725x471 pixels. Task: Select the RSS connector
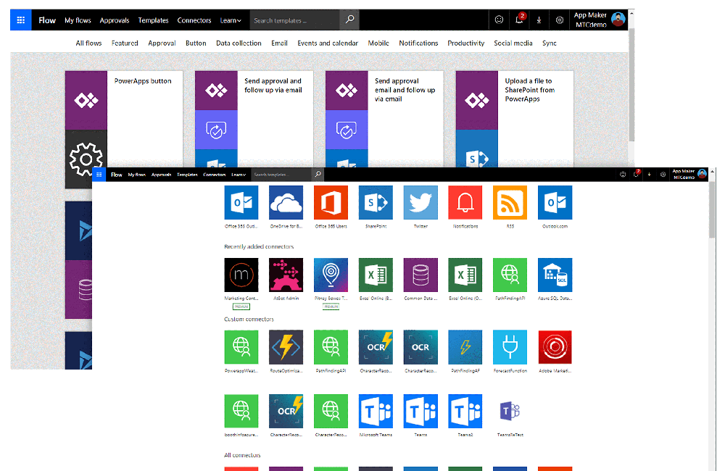[x=510, y=202]
